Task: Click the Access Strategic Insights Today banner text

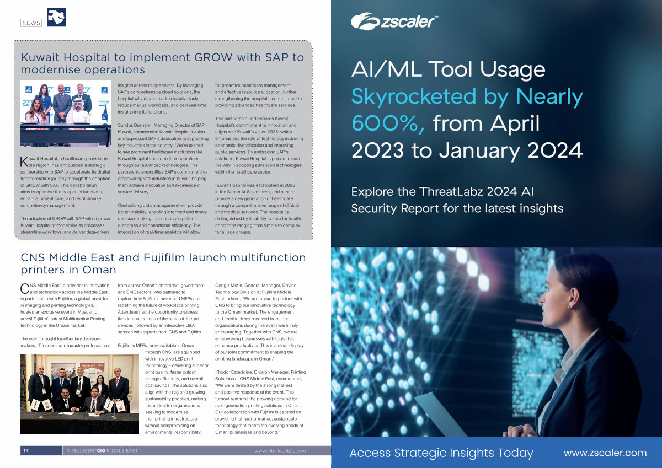Action: (x=441, y=453)
